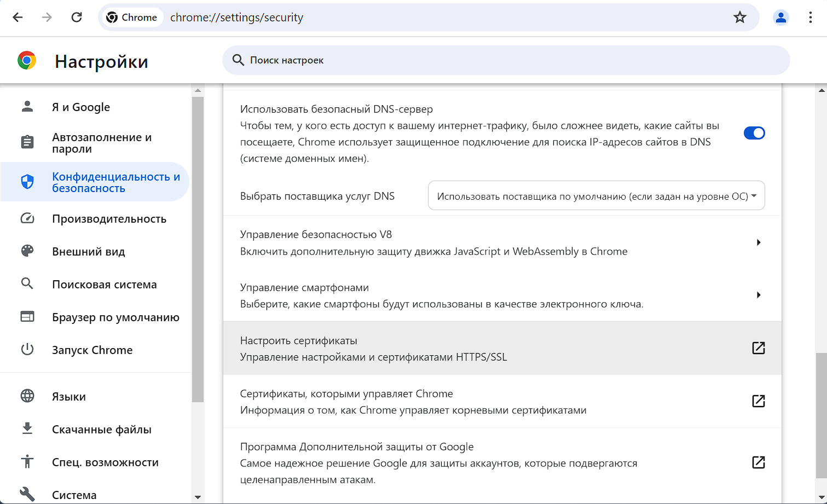
Task: Expand Управление безопасностью V8 arrow
Action: click(758, 242)
